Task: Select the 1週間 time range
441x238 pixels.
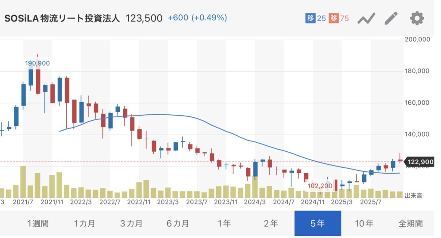Action: pyautogui.click(x=38, y=223)
